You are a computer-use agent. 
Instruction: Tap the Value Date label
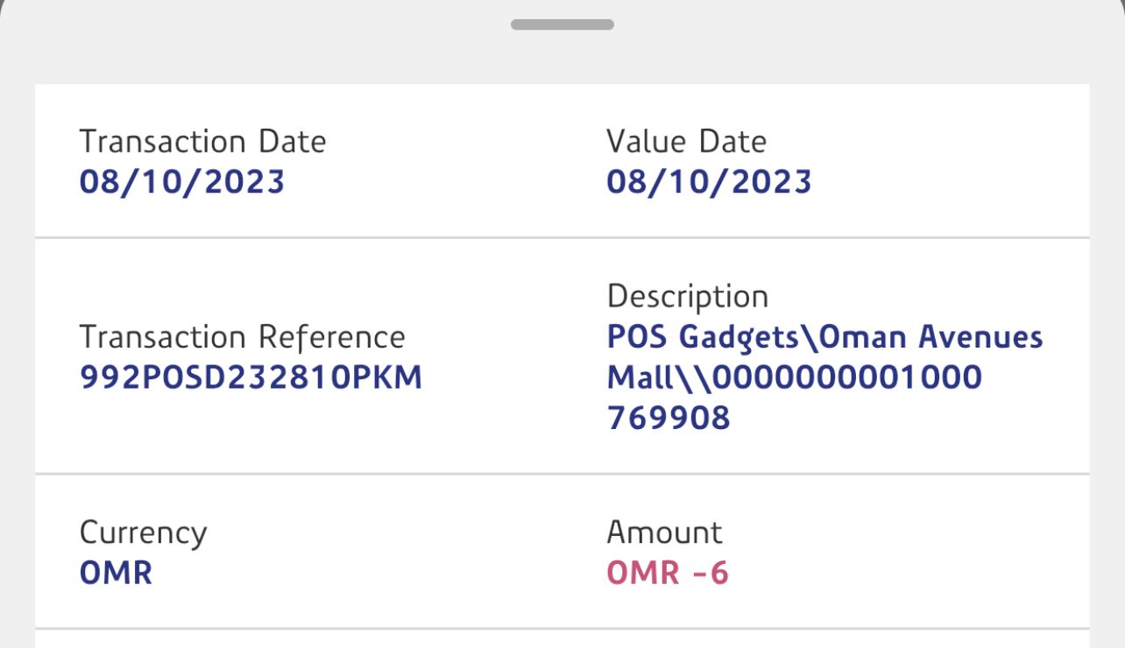(686, 142)
